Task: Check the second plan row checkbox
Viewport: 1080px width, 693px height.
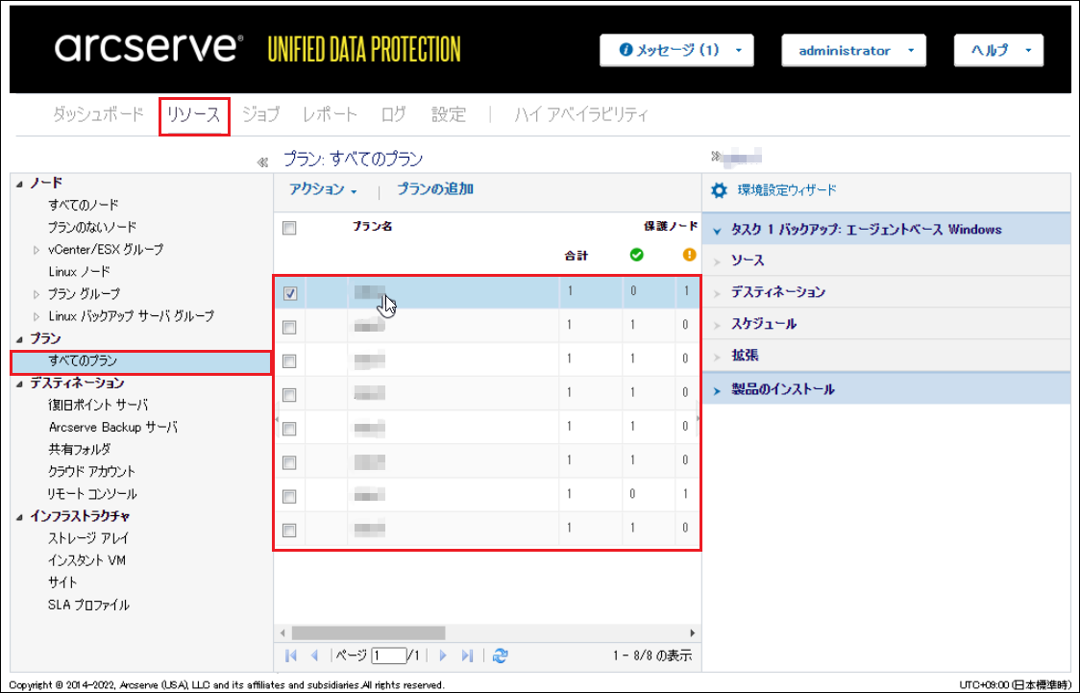Action: (x=289, y=327)
